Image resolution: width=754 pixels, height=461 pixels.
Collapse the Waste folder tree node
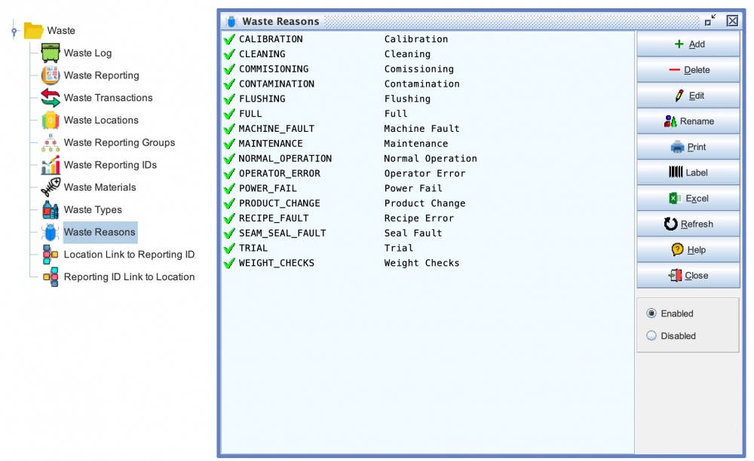(x=14, y=31)
